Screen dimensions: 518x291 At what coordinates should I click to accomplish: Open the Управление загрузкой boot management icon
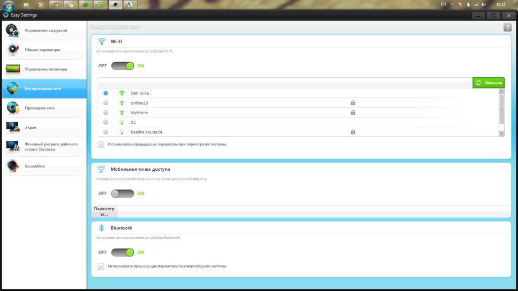pyautogui.click(x=13, y=30)
